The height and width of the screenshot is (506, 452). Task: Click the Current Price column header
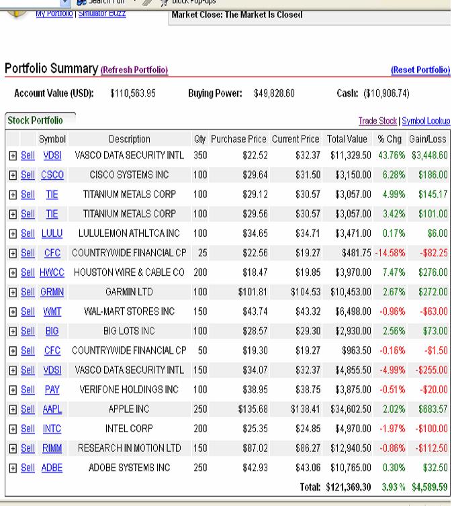(296, 139)
